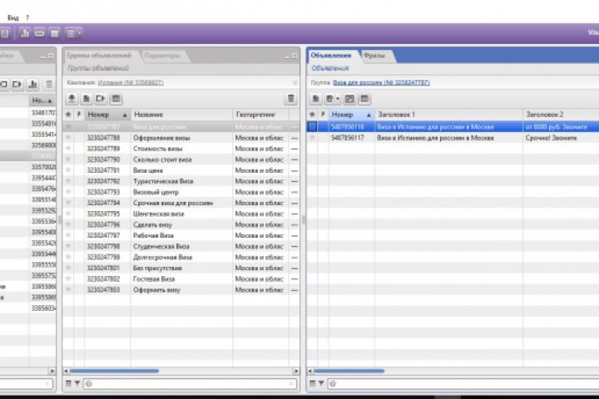Viewport: 599px width, 399px height.
Task: Toggle the favorite star on the Туристическая Виза row
Action: pos(68,181)
